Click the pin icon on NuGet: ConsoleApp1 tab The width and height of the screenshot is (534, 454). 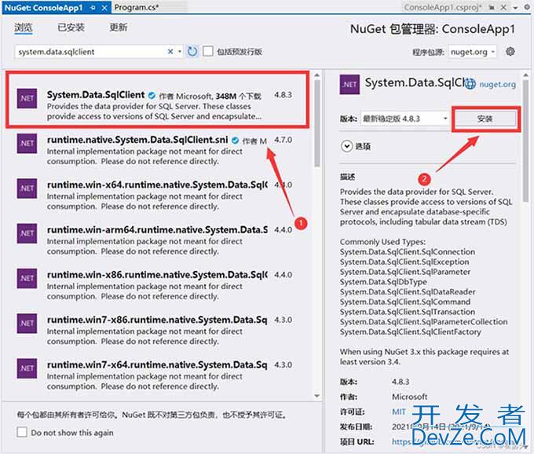coord(93,8)
